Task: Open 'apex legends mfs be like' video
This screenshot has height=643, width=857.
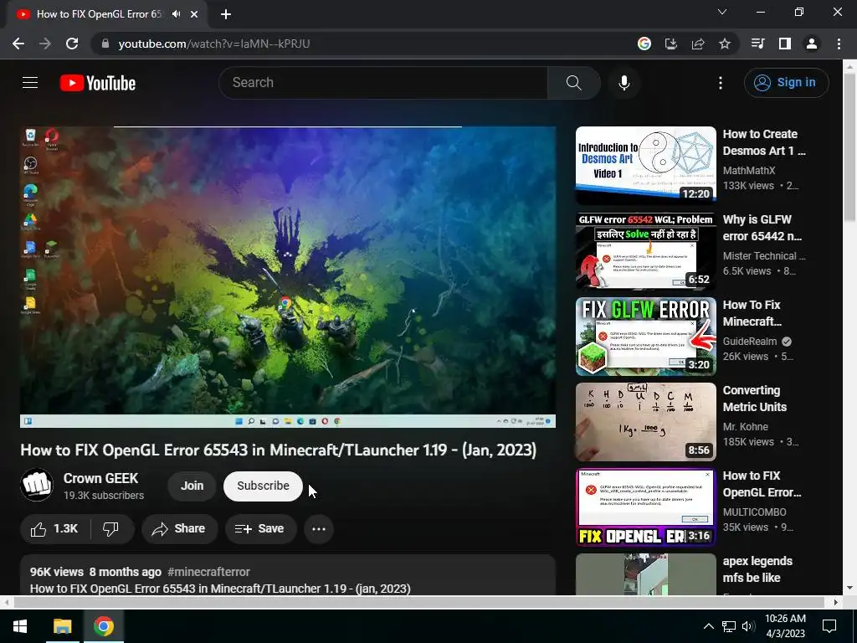Action: (757, 569)
